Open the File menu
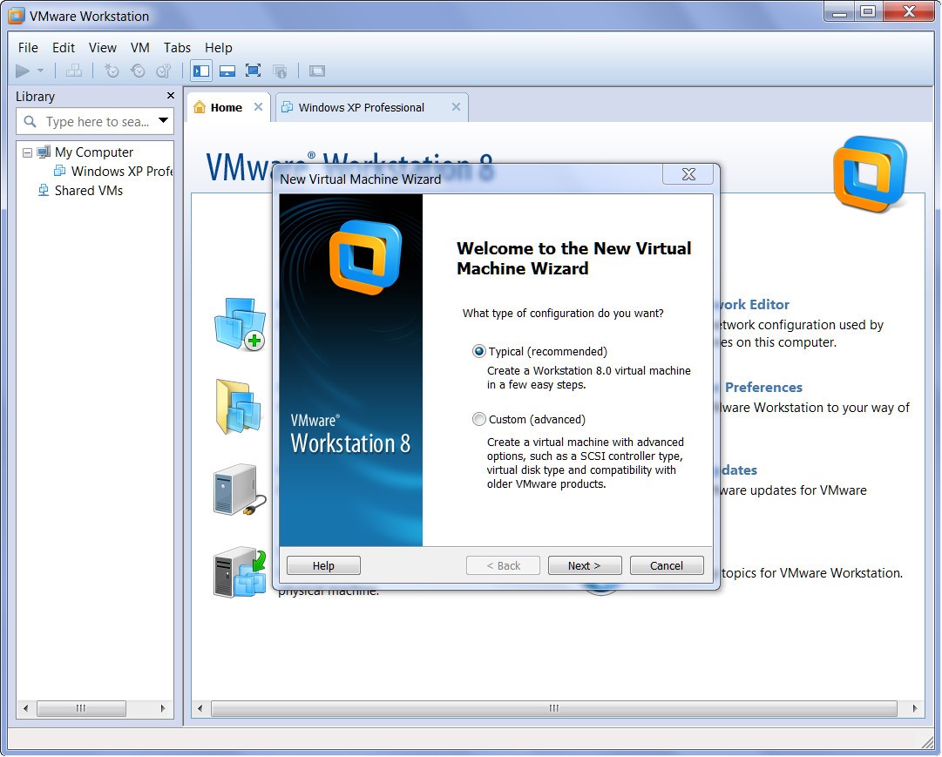Screen dimensions: 942x757 click(28, 47)
